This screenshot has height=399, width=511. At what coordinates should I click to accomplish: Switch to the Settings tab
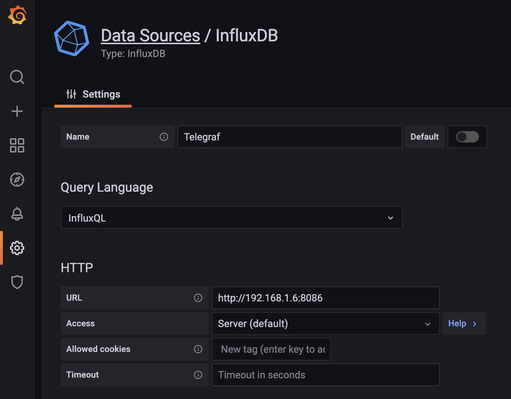click(x=93, y=94)
